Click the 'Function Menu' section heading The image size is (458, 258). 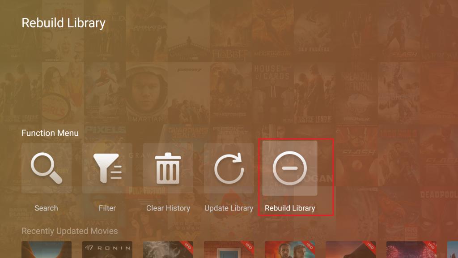click(x=50, y=133)
